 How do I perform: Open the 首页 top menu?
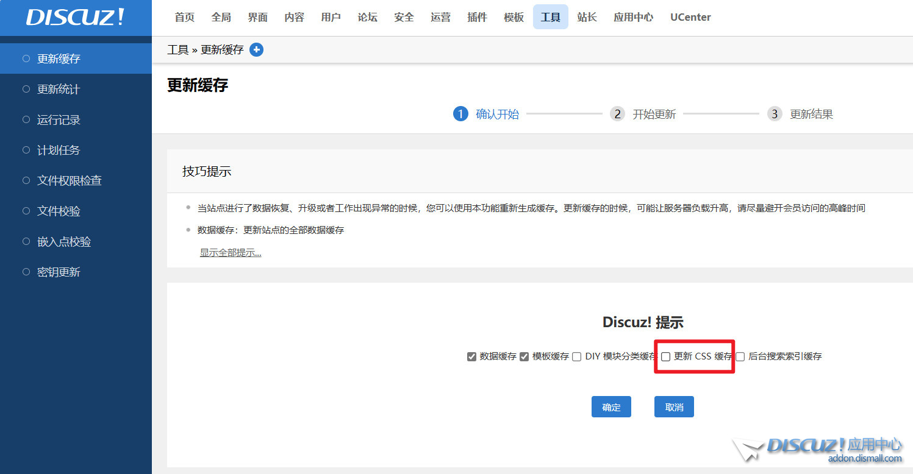(x=184, y=17)
